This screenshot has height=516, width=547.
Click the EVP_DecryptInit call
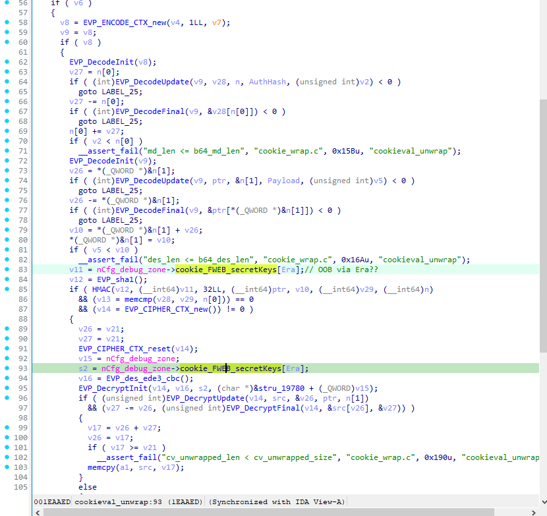(x=113, y=388)
